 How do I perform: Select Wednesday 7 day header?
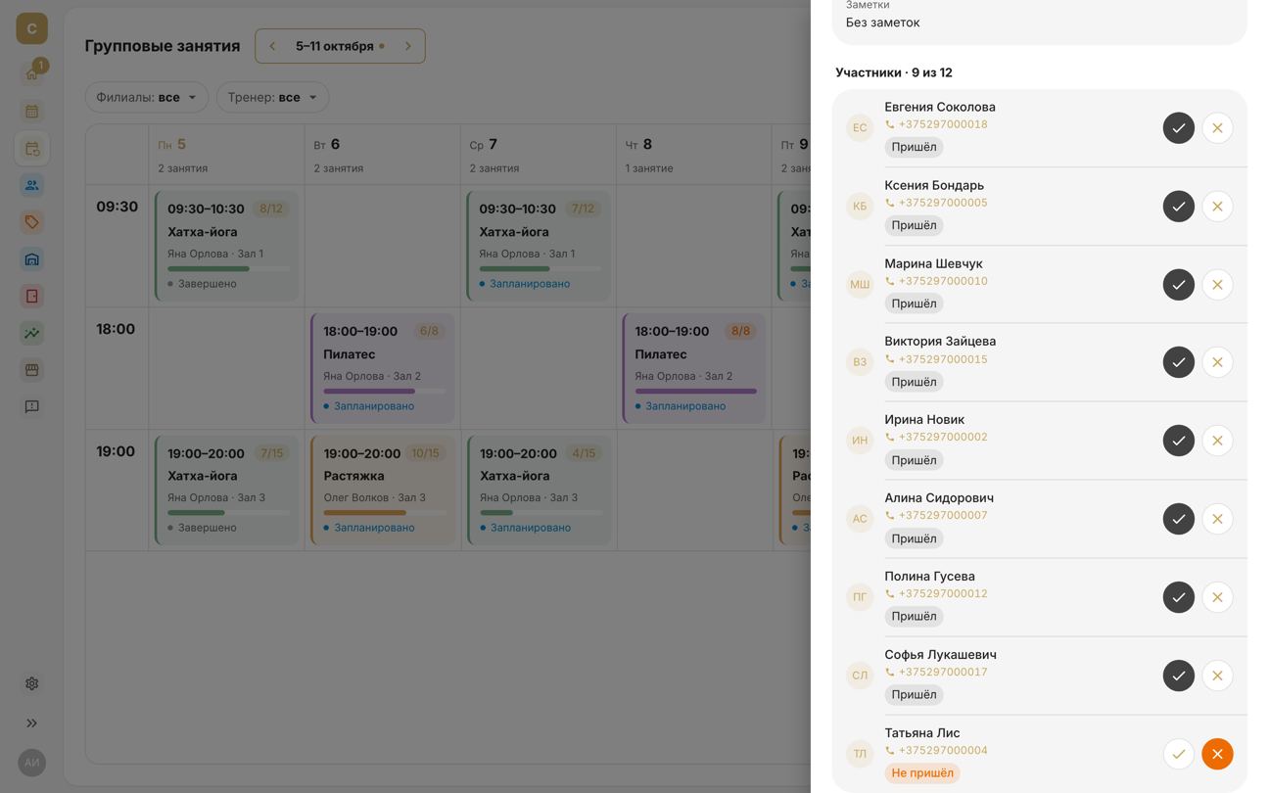538,155
